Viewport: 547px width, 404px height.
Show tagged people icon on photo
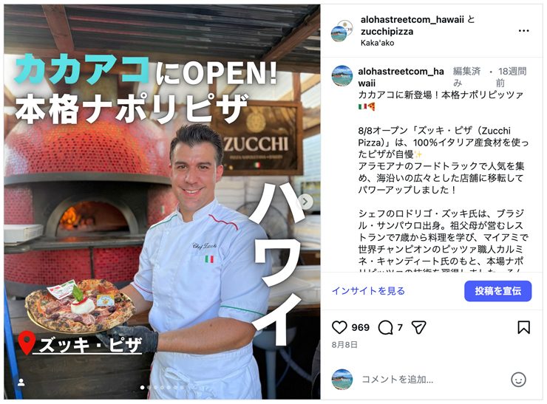pos(21,383)
